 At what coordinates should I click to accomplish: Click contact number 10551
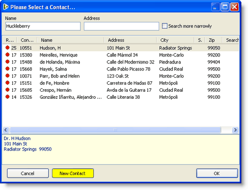26,48
